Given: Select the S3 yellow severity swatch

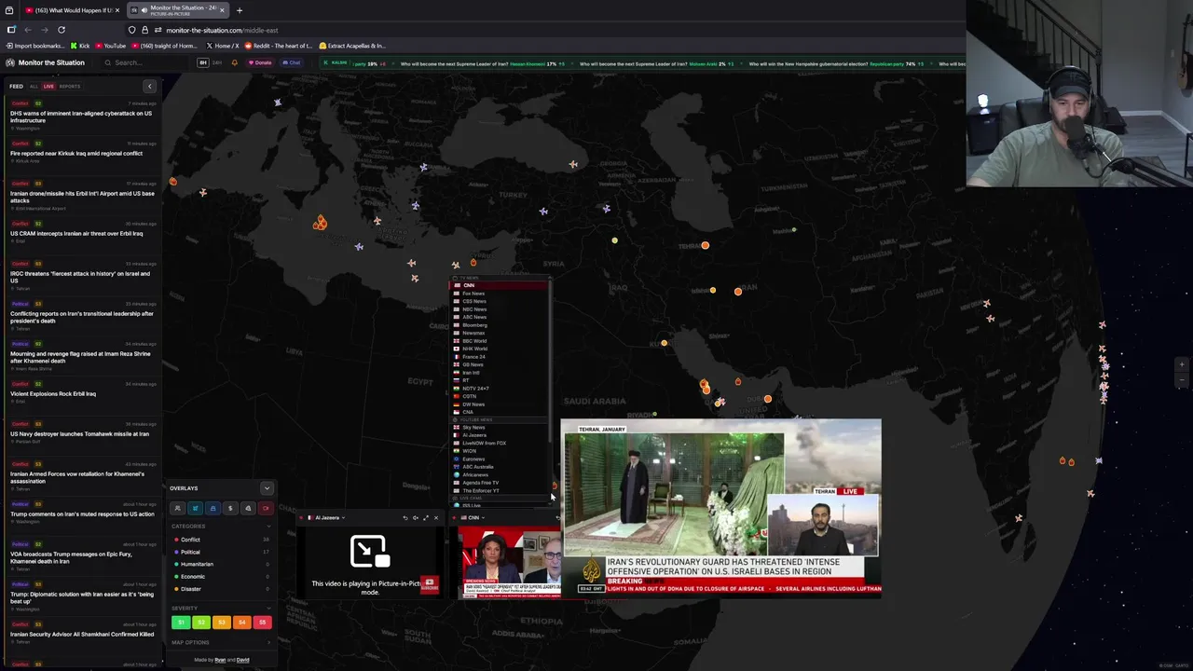Looking at the screenshot, I should (221, 622).
